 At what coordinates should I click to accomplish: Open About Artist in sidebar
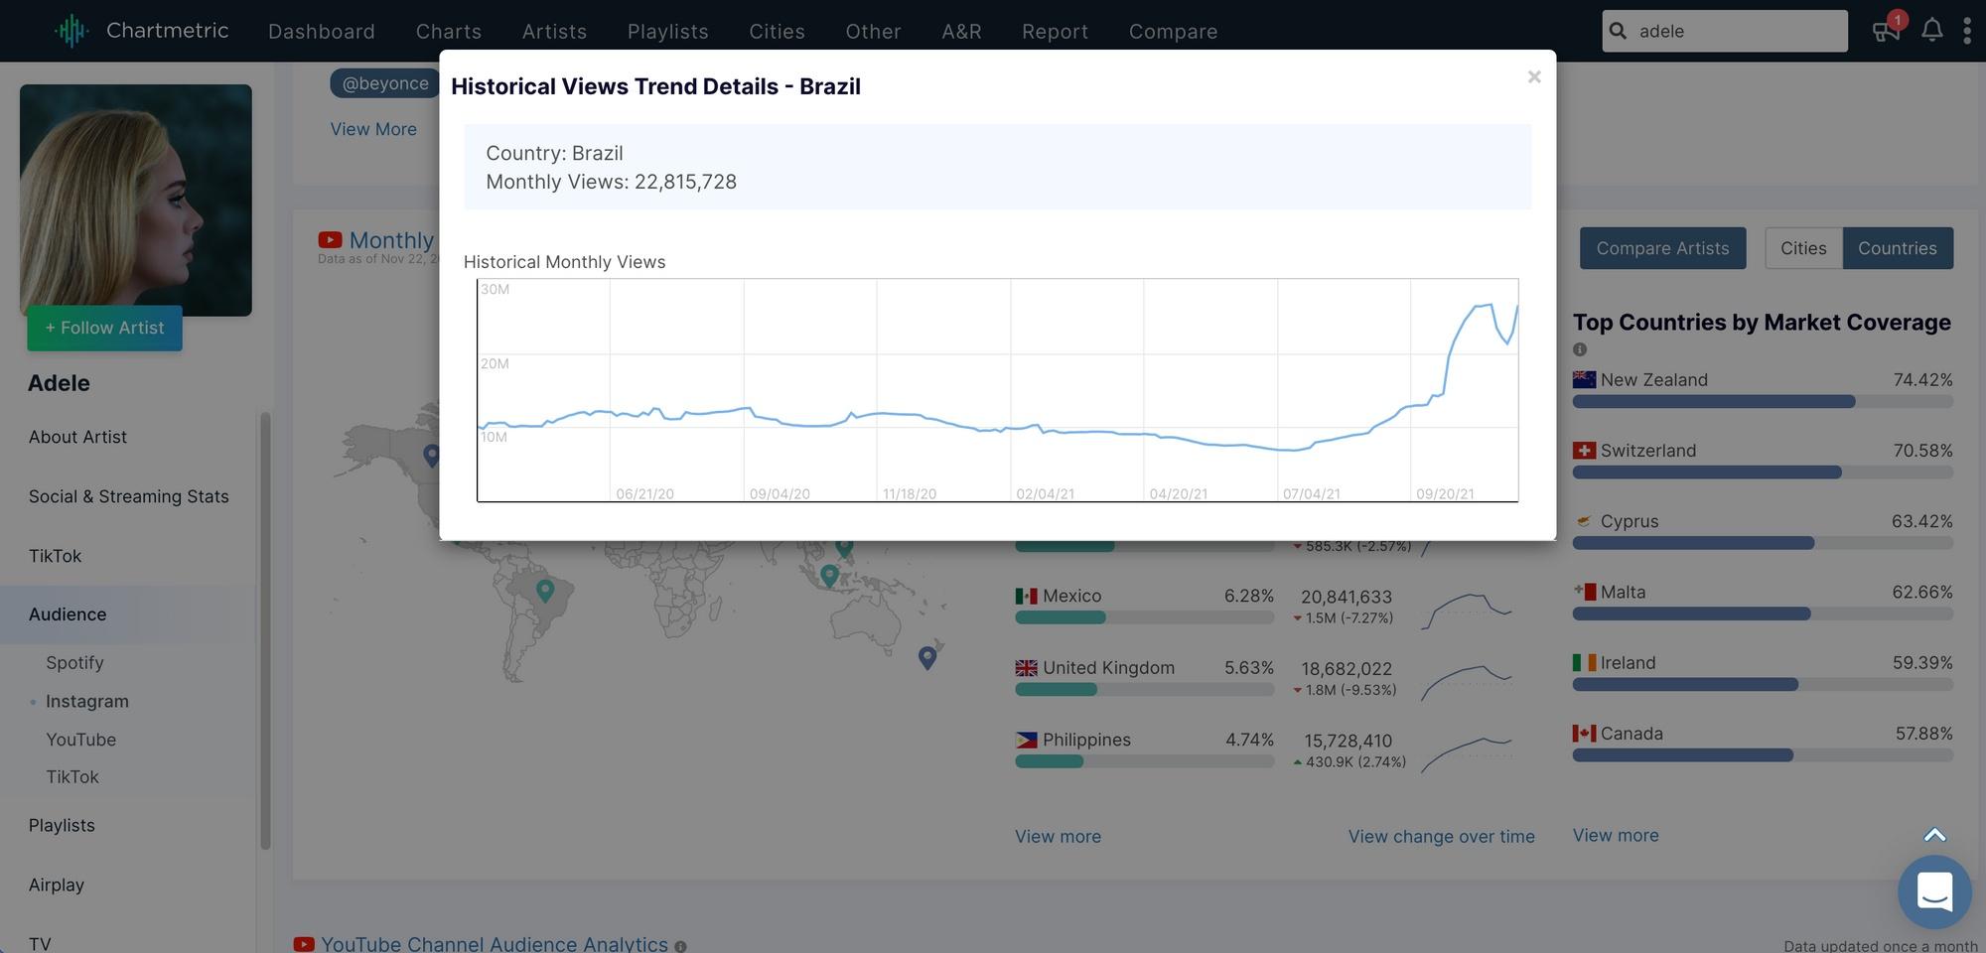click(x=77, y=437)
